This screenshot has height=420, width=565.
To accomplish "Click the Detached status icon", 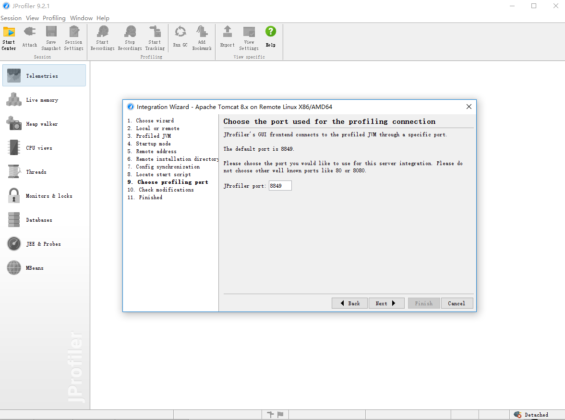I will [x=518, y=415].
